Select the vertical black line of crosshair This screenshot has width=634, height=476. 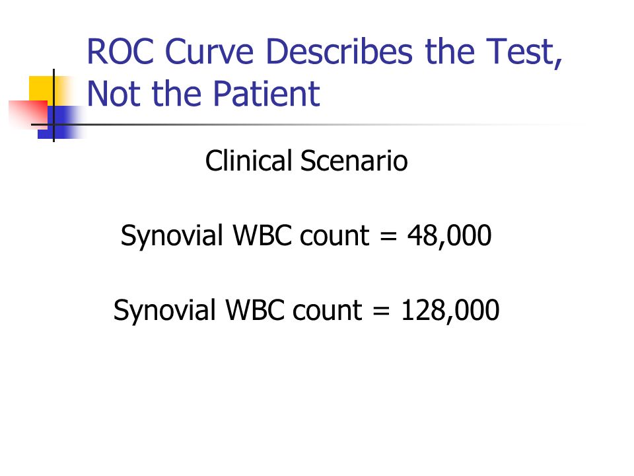(x=53, y=106)
